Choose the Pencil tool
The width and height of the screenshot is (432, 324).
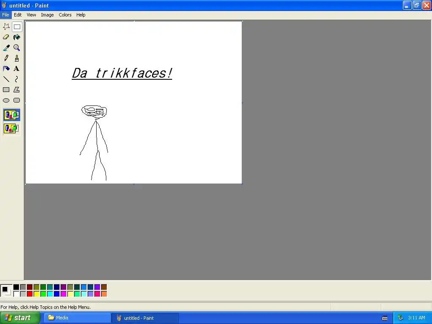[6, 58]
